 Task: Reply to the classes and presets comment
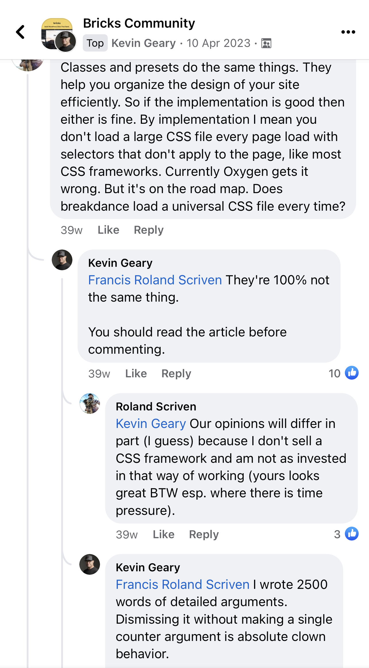coord(149,230)
